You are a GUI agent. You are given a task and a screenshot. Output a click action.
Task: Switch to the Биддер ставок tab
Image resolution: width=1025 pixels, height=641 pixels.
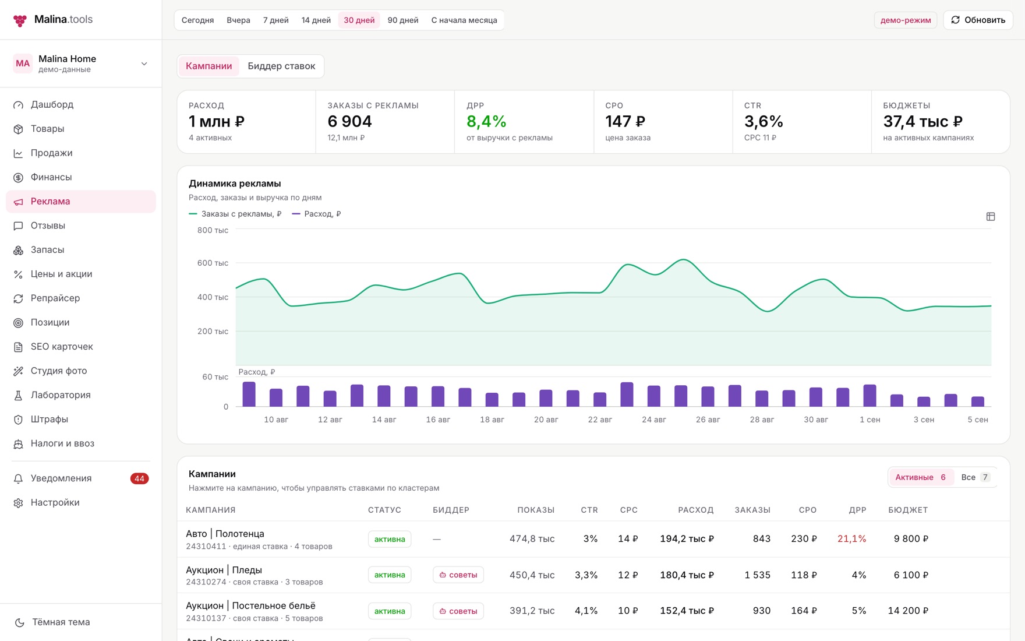[x=281, y=66]
